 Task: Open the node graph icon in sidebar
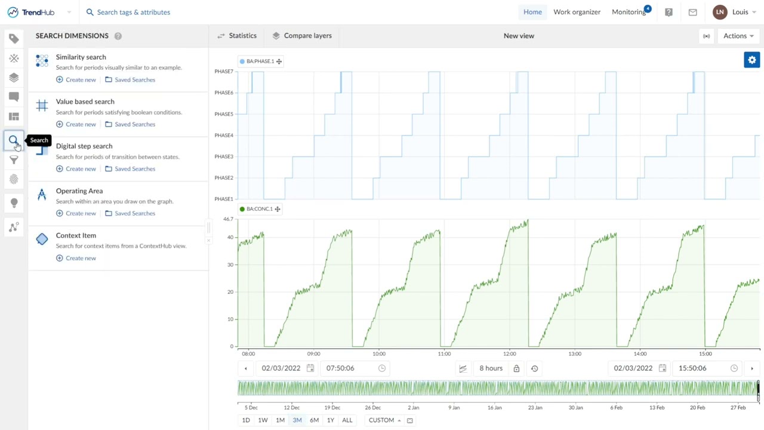click(14, 227)
